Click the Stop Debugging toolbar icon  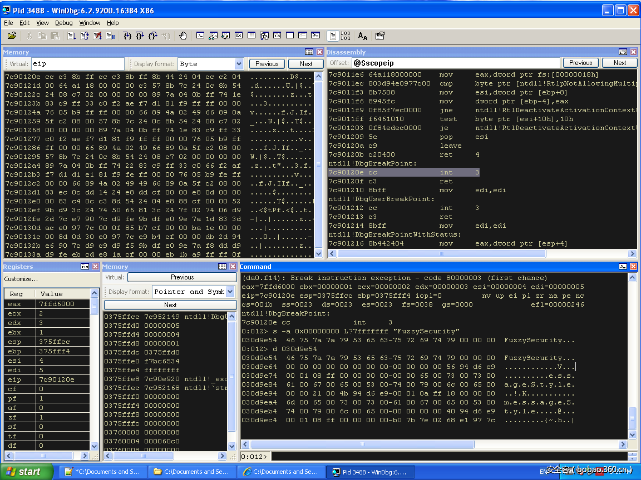click(98, 36)
